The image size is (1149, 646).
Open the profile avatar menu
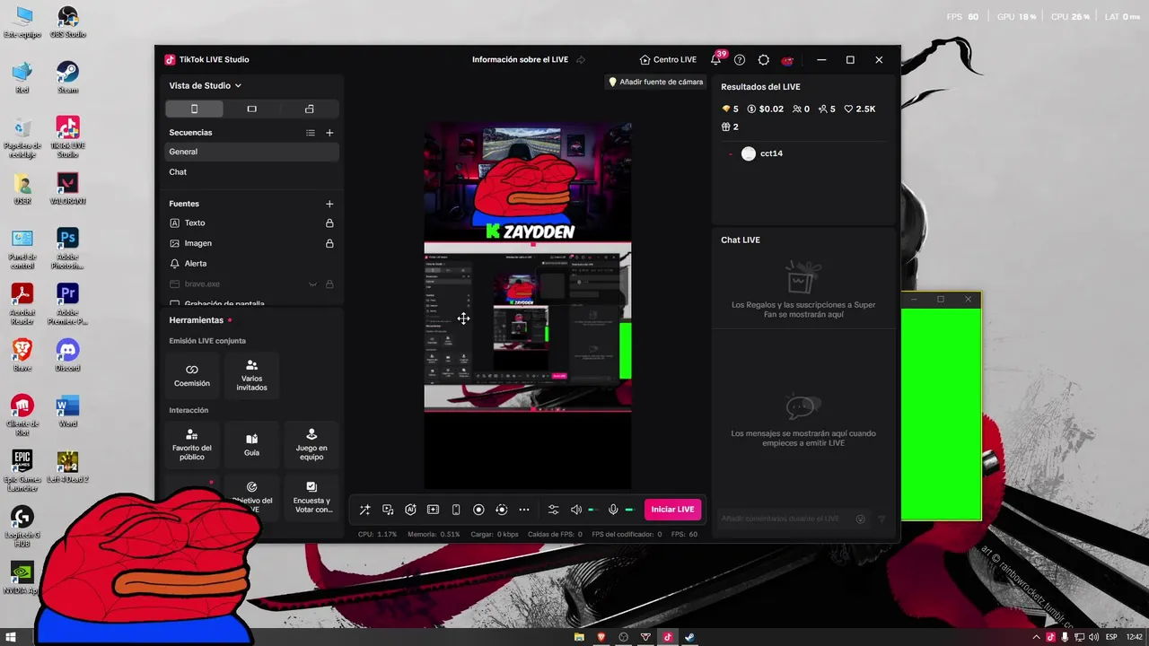pyautogui.click(x=787, y=60)
